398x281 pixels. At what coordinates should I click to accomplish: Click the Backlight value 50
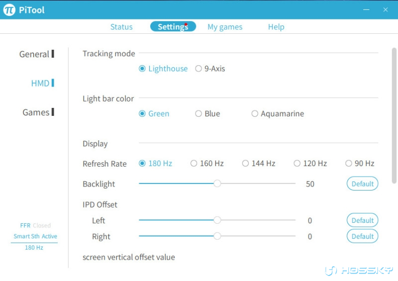point(310,184)
